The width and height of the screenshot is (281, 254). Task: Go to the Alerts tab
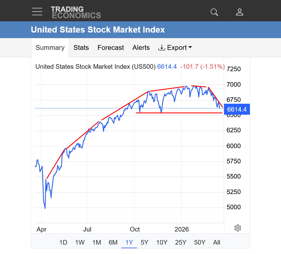pos(141,48)
